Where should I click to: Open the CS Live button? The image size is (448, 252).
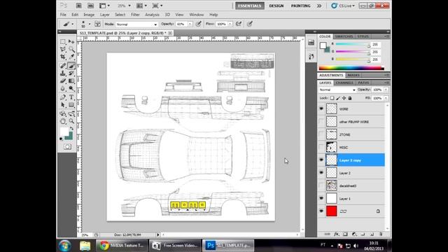(x=343, y=6)
